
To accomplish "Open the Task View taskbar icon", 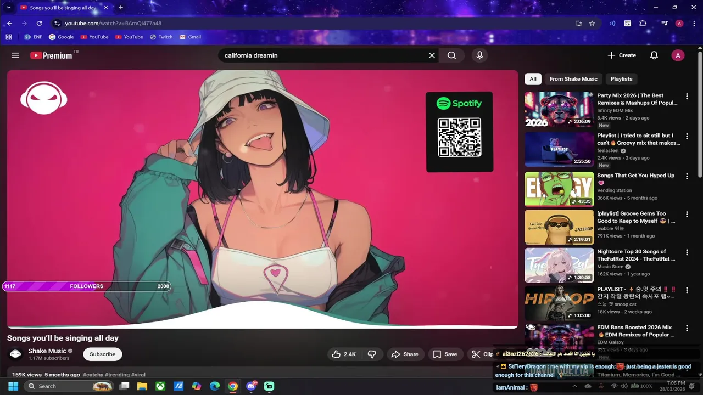I will 124,386.
